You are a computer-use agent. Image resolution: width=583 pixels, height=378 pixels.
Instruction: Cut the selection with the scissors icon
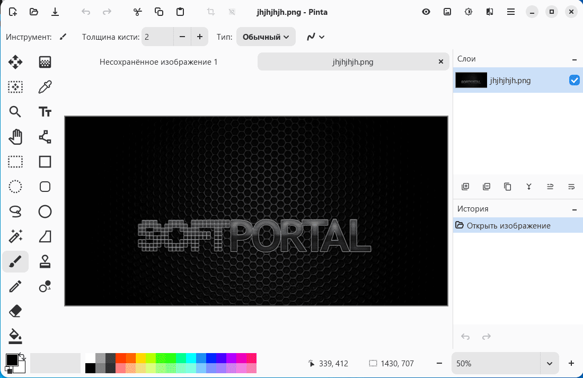[138, 12]
